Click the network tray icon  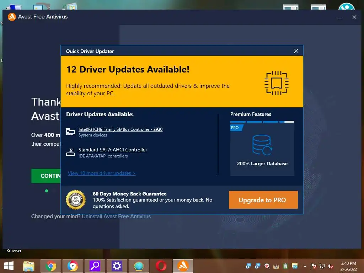(x=322, y=266)
